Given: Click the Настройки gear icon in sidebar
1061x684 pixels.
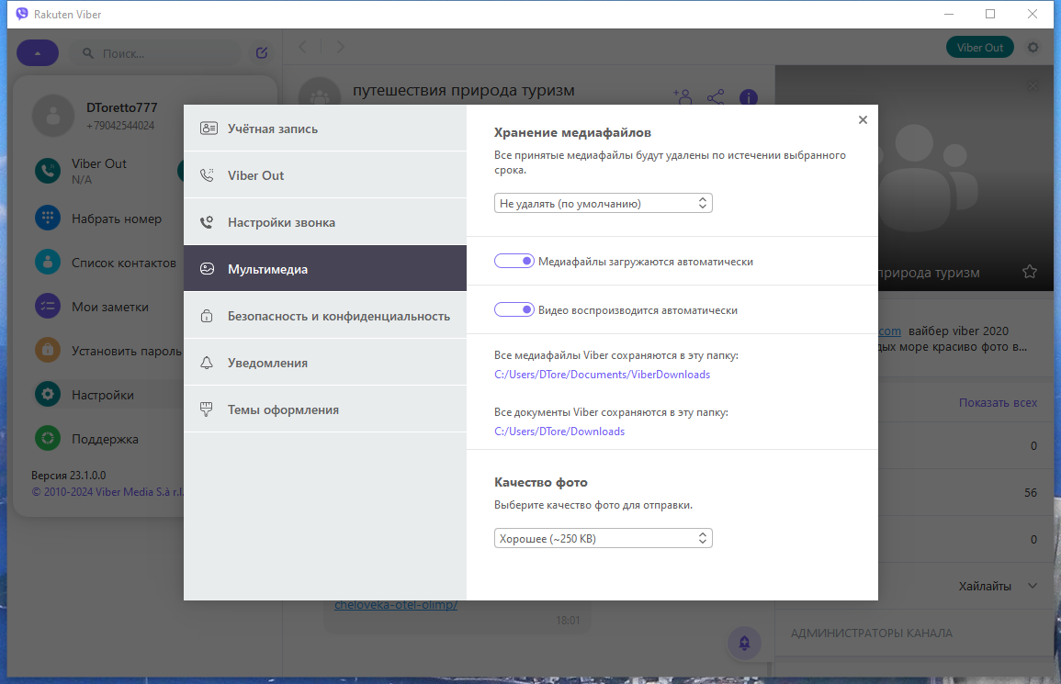Looking at the screenshot, I should click(48, 394).
